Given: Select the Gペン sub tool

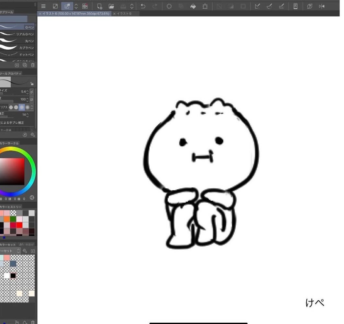Looking at the screenshot, I should click(x=17, y=27).
